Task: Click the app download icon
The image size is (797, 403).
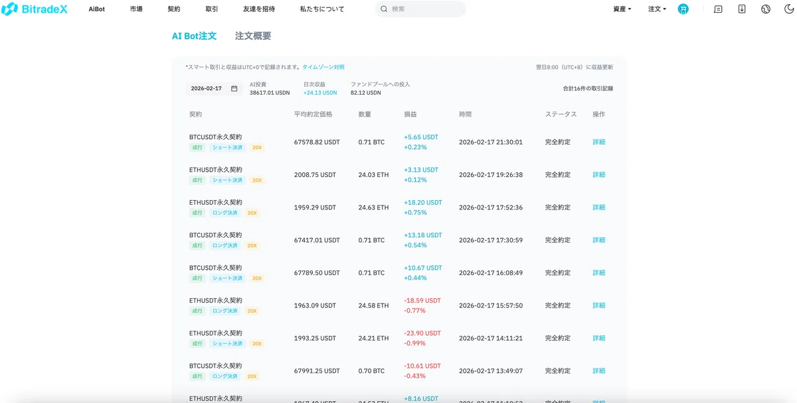Action: click(x=742, y=9)
